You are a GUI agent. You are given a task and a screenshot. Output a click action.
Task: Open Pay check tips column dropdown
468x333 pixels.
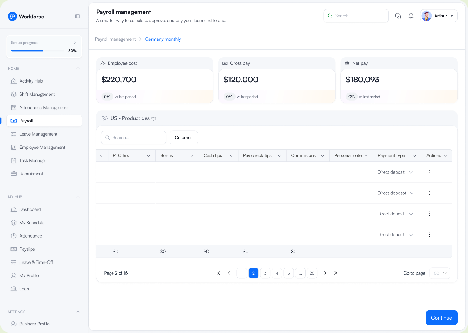[279, 156]
